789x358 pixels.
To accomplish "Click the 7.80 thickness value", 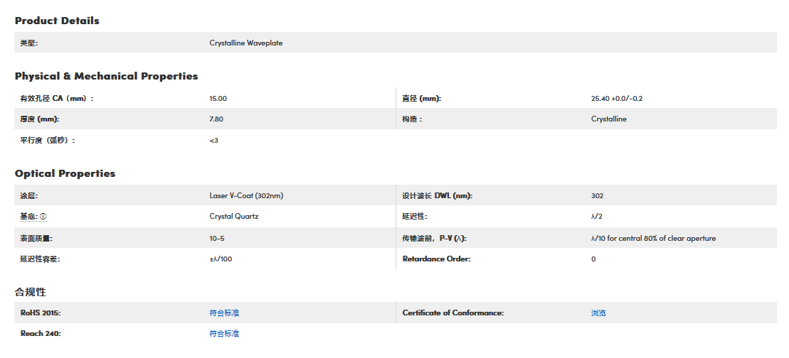I will click(216, 119).
